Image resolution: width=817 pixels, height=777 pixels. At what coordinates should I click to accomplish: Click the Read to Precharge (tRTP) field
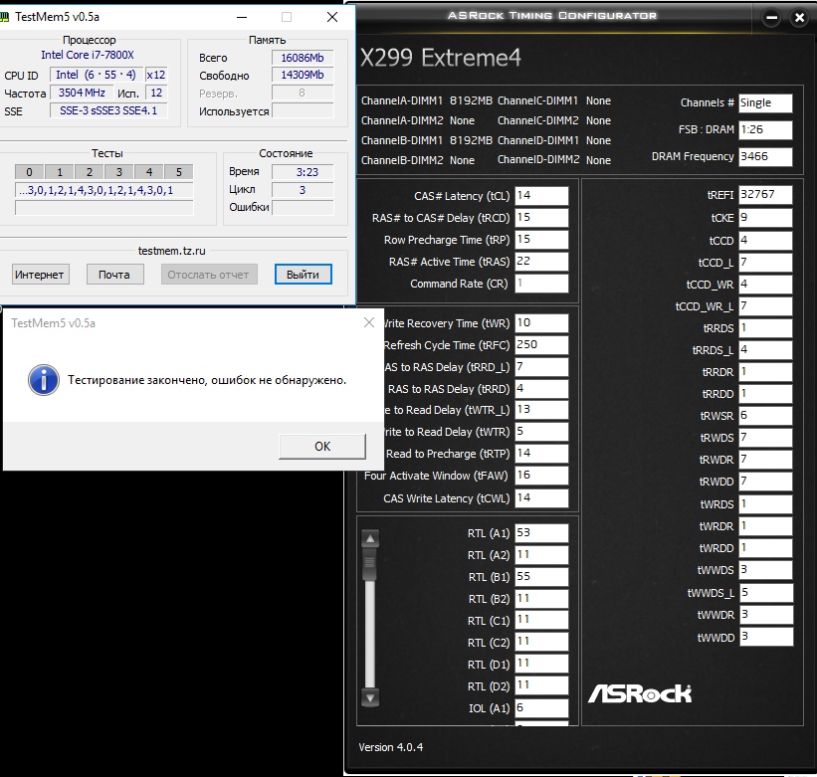click(x=541, y=454)
